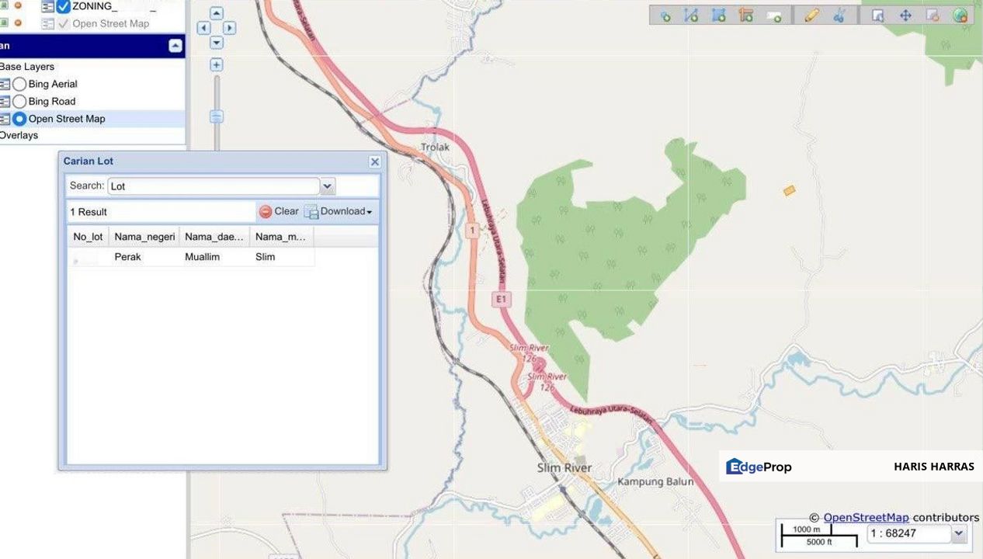
Task: Click the Perak cell in results
Action: 144,257
